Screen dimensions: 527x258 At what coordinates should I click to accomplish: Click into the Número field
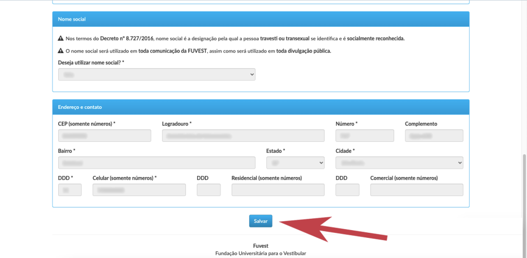click(365, 136)
